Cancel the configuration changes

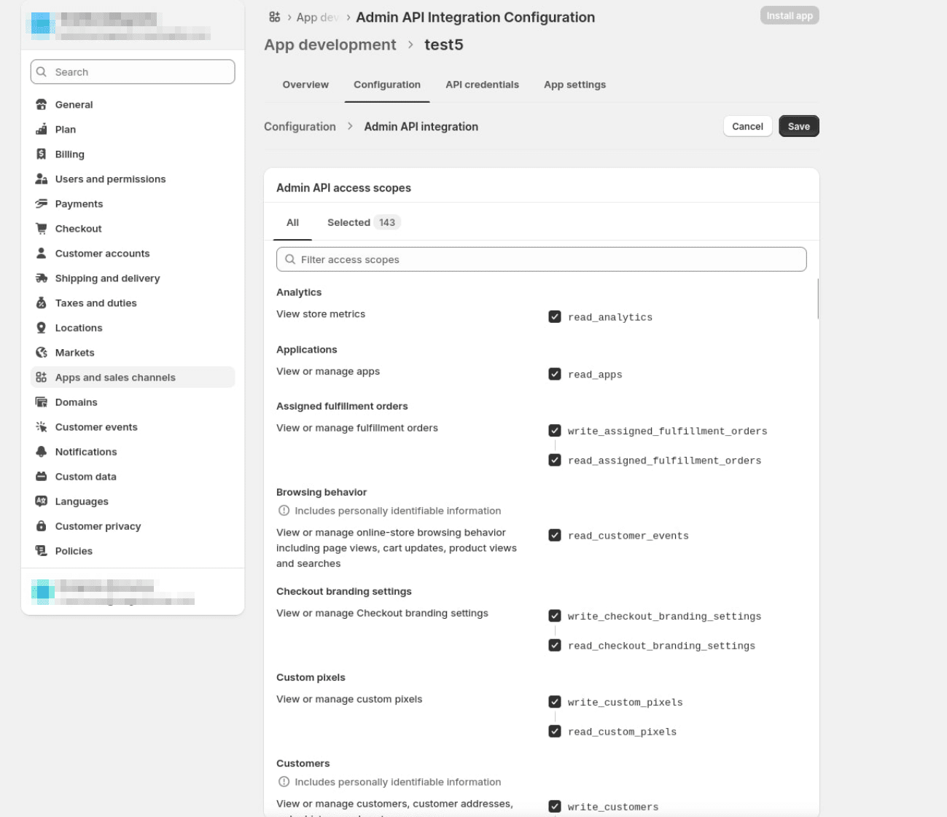747,126
